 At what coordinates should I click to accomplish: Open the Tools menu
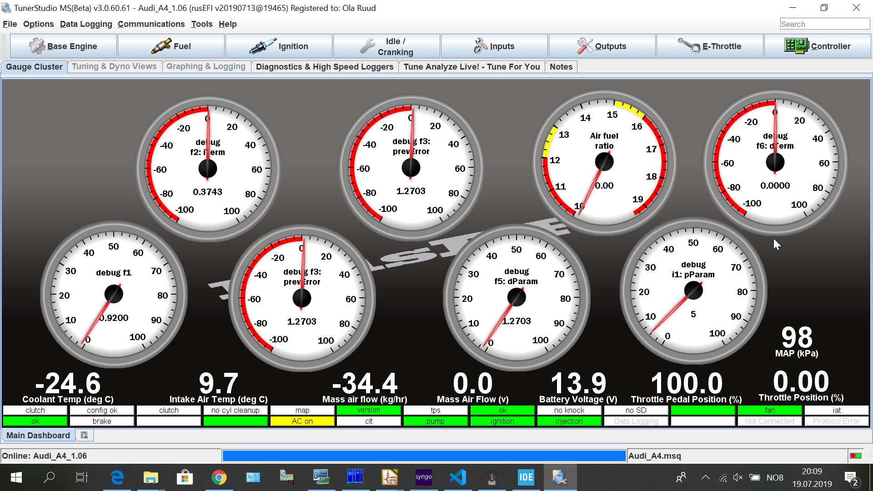[201, 24]
